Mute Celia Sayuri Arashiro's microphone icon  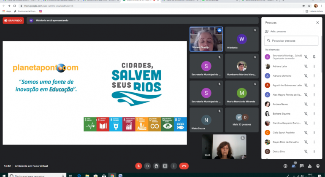point(306,132)
